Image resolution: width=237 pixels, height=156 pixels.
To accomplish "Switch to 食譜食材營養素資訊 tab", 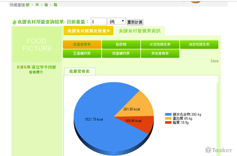I will point(139,31).
